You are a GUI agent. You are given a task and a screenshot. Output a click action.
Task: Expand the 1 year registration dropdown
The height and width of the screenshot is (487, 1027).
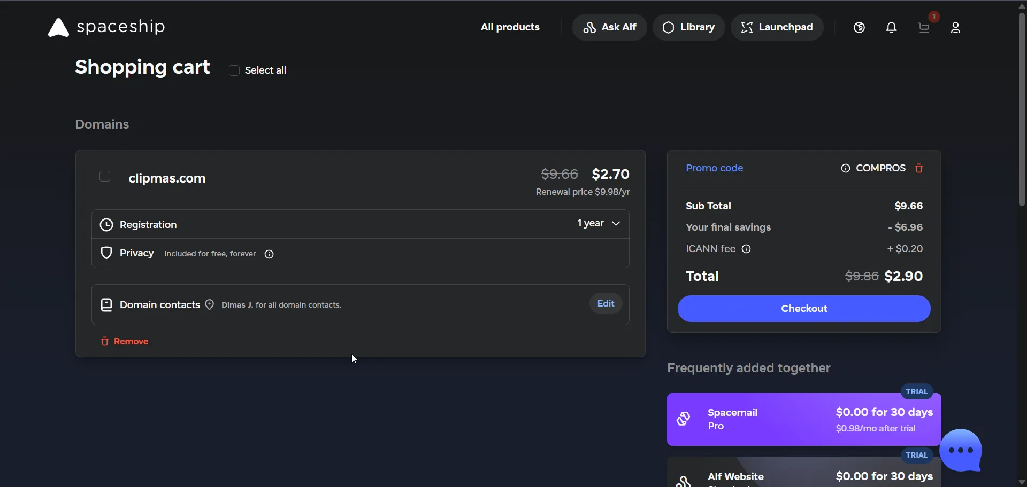click(599, 223)
